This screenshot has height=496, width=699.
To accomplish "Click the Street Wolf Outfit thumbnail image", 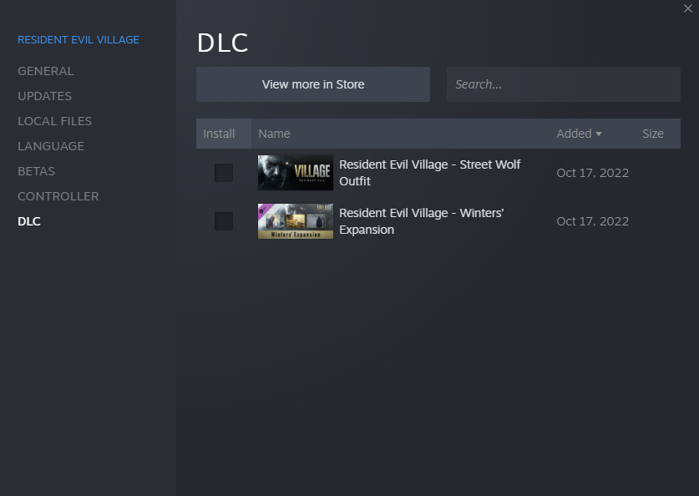I will [295, 173].
